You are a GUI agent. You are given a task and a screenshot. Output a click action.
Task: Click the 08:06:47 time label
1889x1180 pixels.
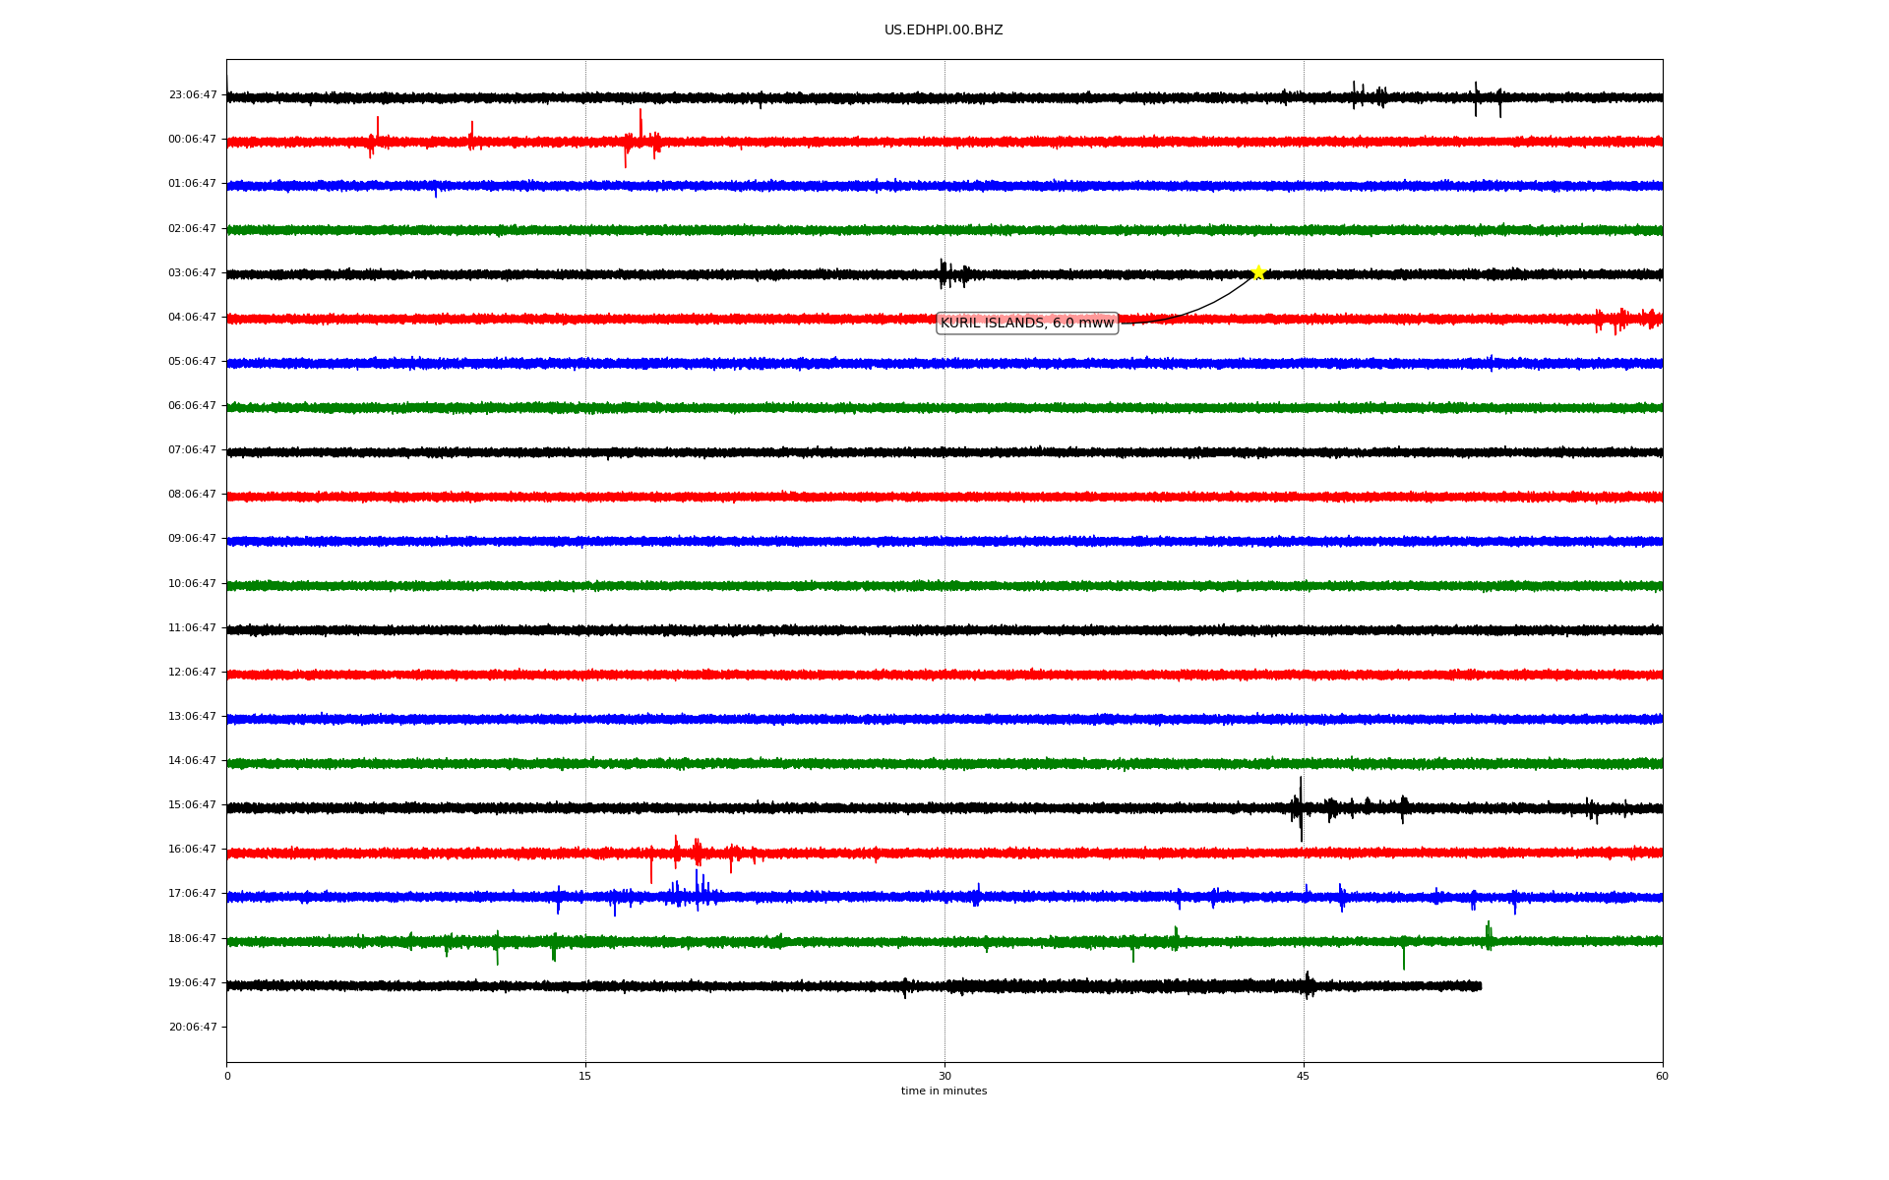point(193,495)
